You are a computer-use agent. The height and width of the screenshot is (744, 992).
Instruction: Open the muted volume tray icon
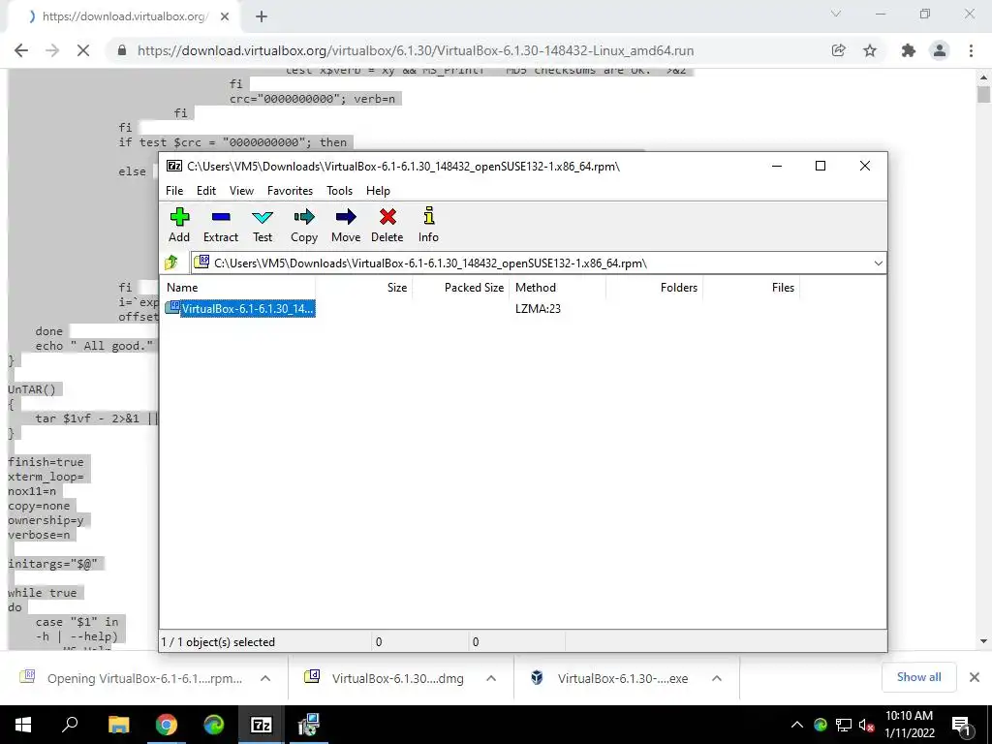(866, 725)
